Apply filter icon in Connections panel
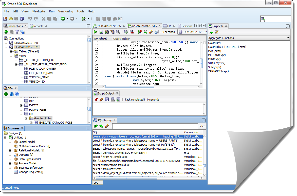This screenshot has height=196, width=297. 17,32
